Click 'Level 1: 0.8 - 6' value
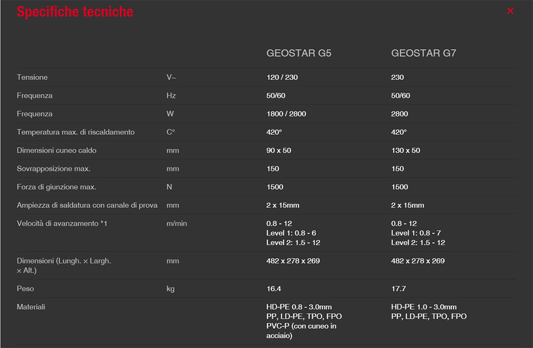Image resolution: width=533 pixels, height=348 pixels. 291,233
